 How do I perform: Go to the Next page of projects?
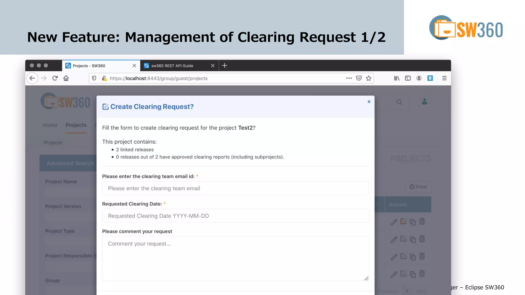421,291
